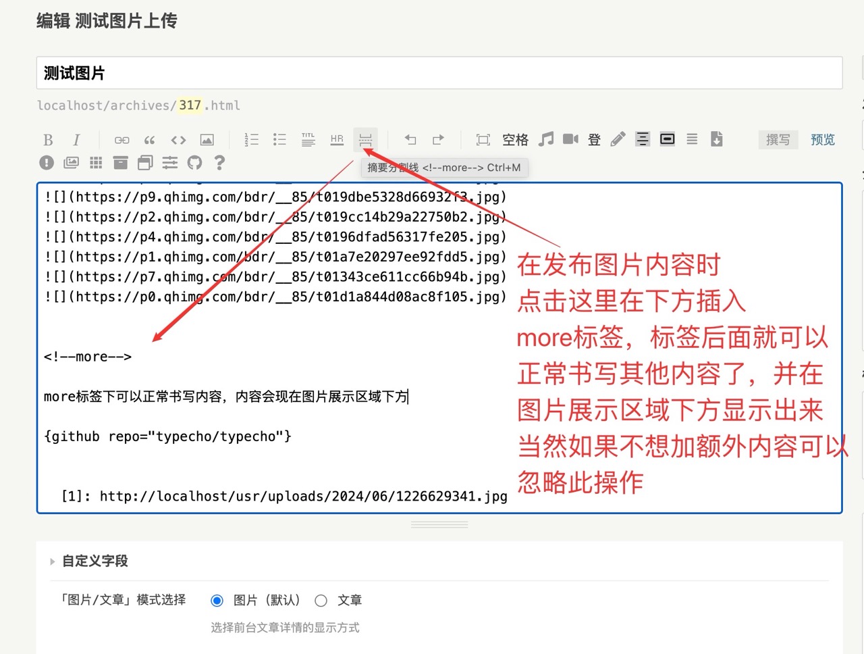864x654 pixels.
Task: Insert a blockquote
Action: (149, 139)
